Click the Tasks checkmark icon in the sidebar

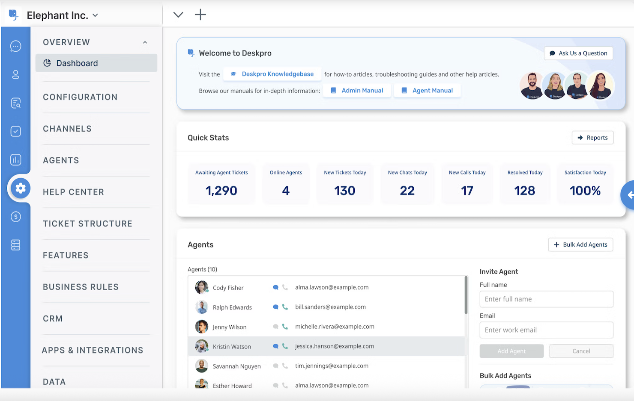(x=15, y=131)
